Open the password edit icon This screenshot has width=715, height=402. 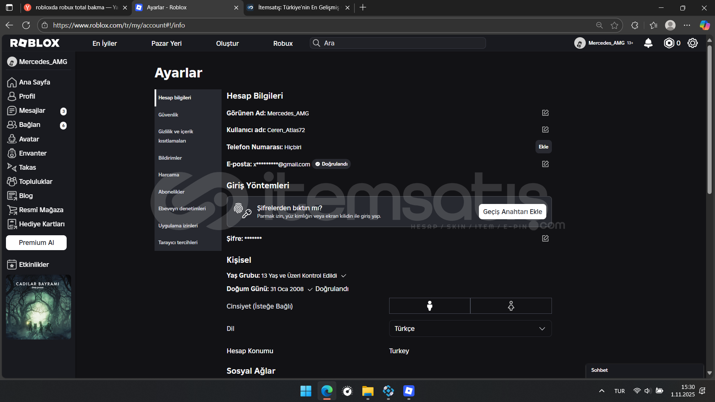545,238
